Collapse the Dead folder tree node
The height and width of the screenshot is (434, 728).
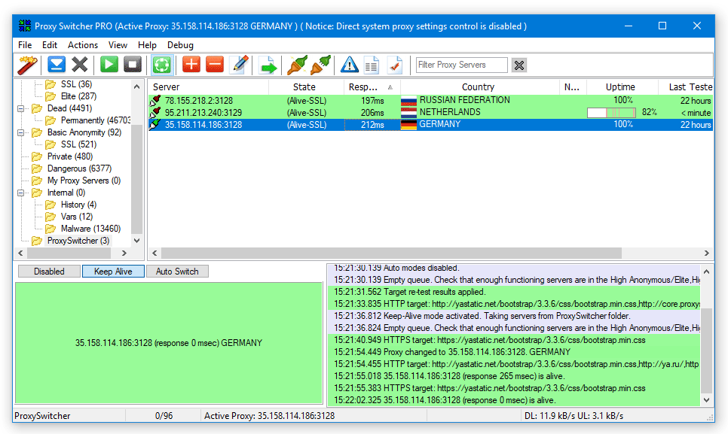21,108
